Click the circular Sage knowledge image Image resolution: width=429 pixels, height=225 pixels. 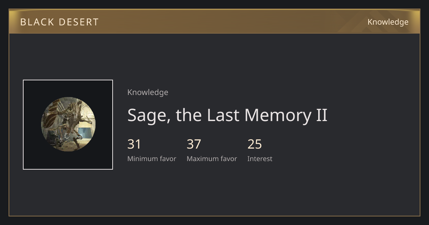[x=68, y=124]
